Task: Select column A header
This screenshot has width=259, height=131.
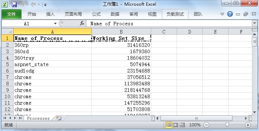Action: pos(53,32)
